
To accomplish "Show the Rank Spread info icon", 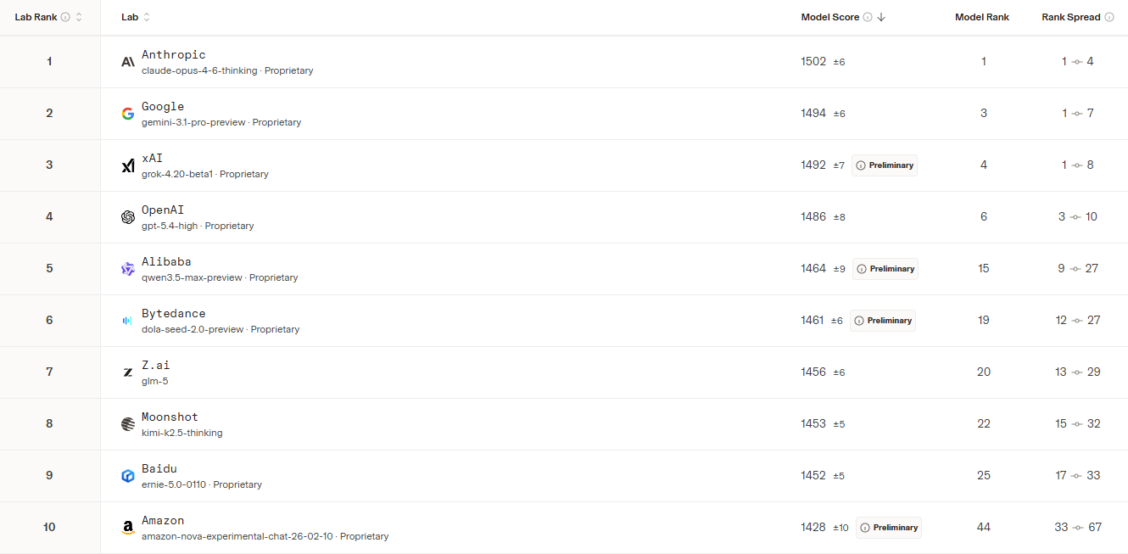I will click(x=1109, y=17).
